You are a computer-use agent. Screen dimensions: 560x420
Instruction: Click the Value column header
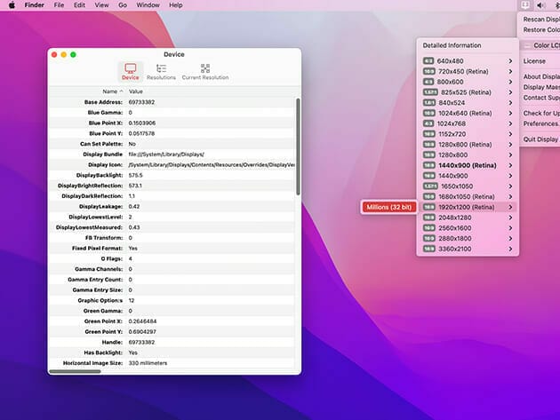(136, 91)
